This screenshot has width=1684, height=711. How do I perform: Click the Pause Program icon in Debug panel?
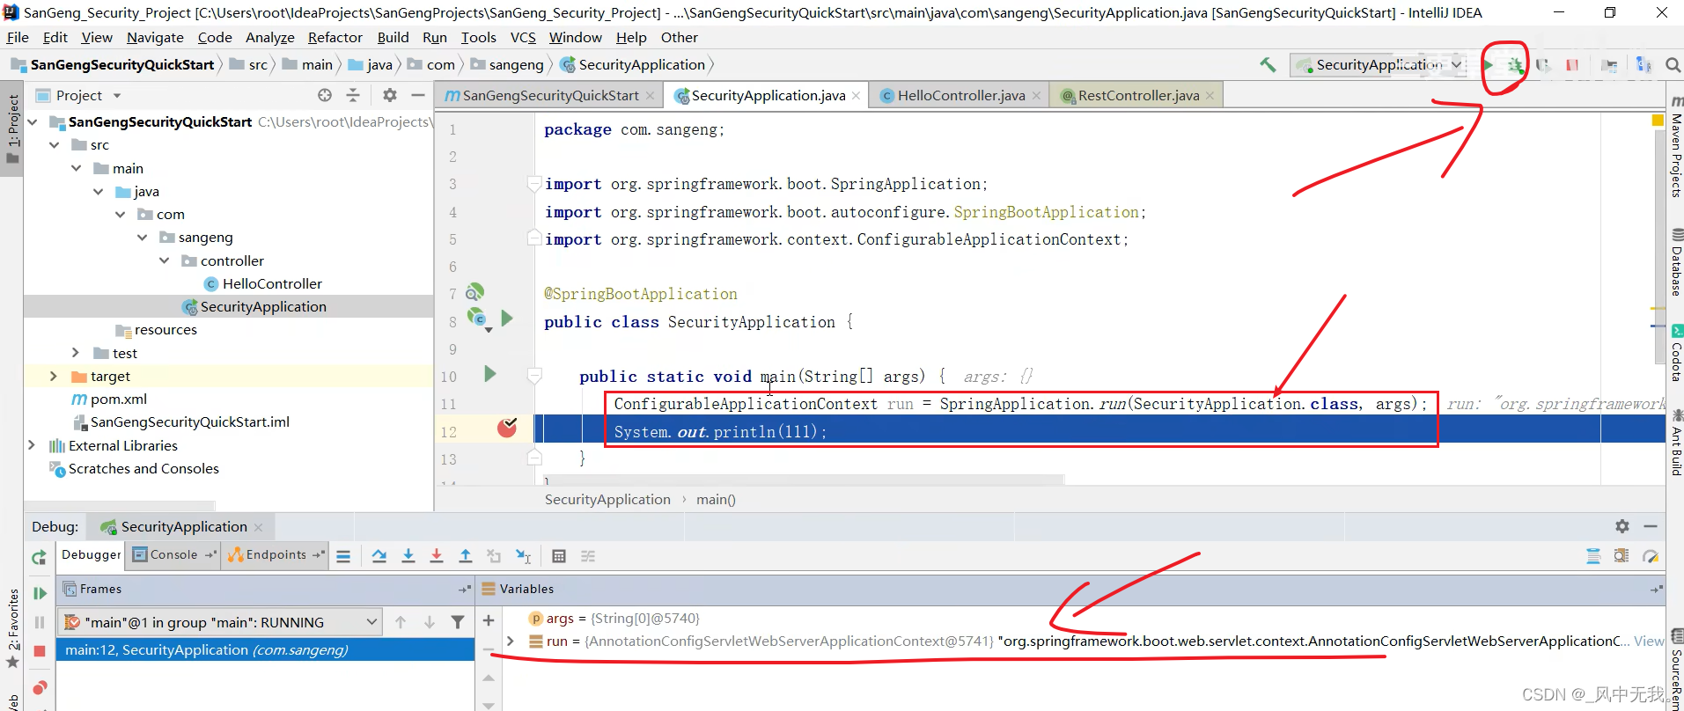pyautogui.click(x=40, y=622)
